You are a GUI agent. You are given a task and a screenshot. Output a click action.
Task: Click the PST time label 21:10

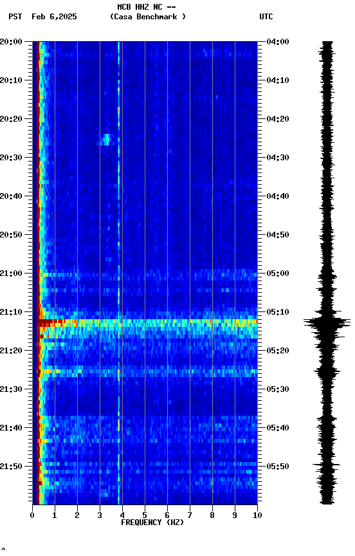[11, 312]
